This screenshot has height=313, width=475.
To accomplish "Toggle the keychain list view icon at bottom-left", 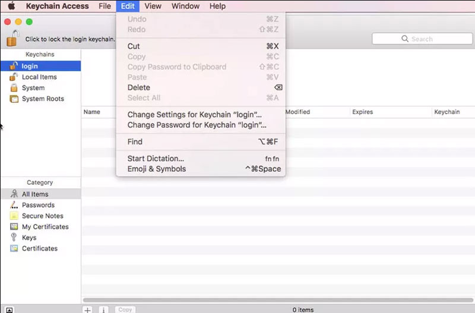I will [9, 309].
